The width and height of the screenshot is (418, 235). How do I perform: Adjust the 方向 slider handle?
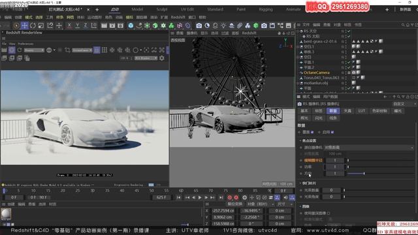364,174
